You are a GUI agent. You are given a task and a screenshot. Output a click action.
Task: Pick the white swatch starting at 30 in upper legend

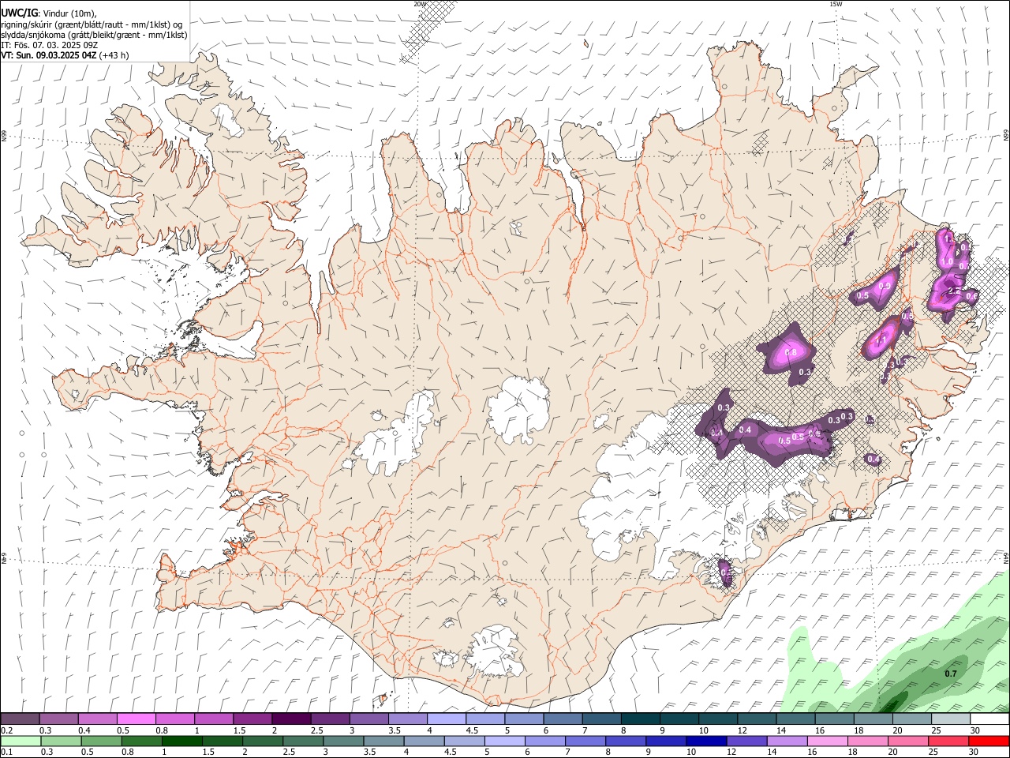(x=989, y=719)
